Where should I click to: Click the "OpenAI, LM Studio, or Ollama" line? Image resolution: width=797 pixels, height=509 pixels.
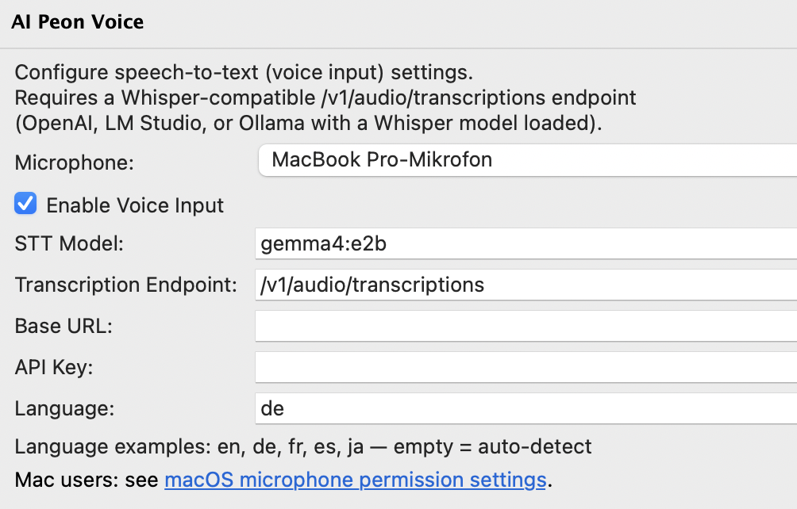[x=309, y=124]
